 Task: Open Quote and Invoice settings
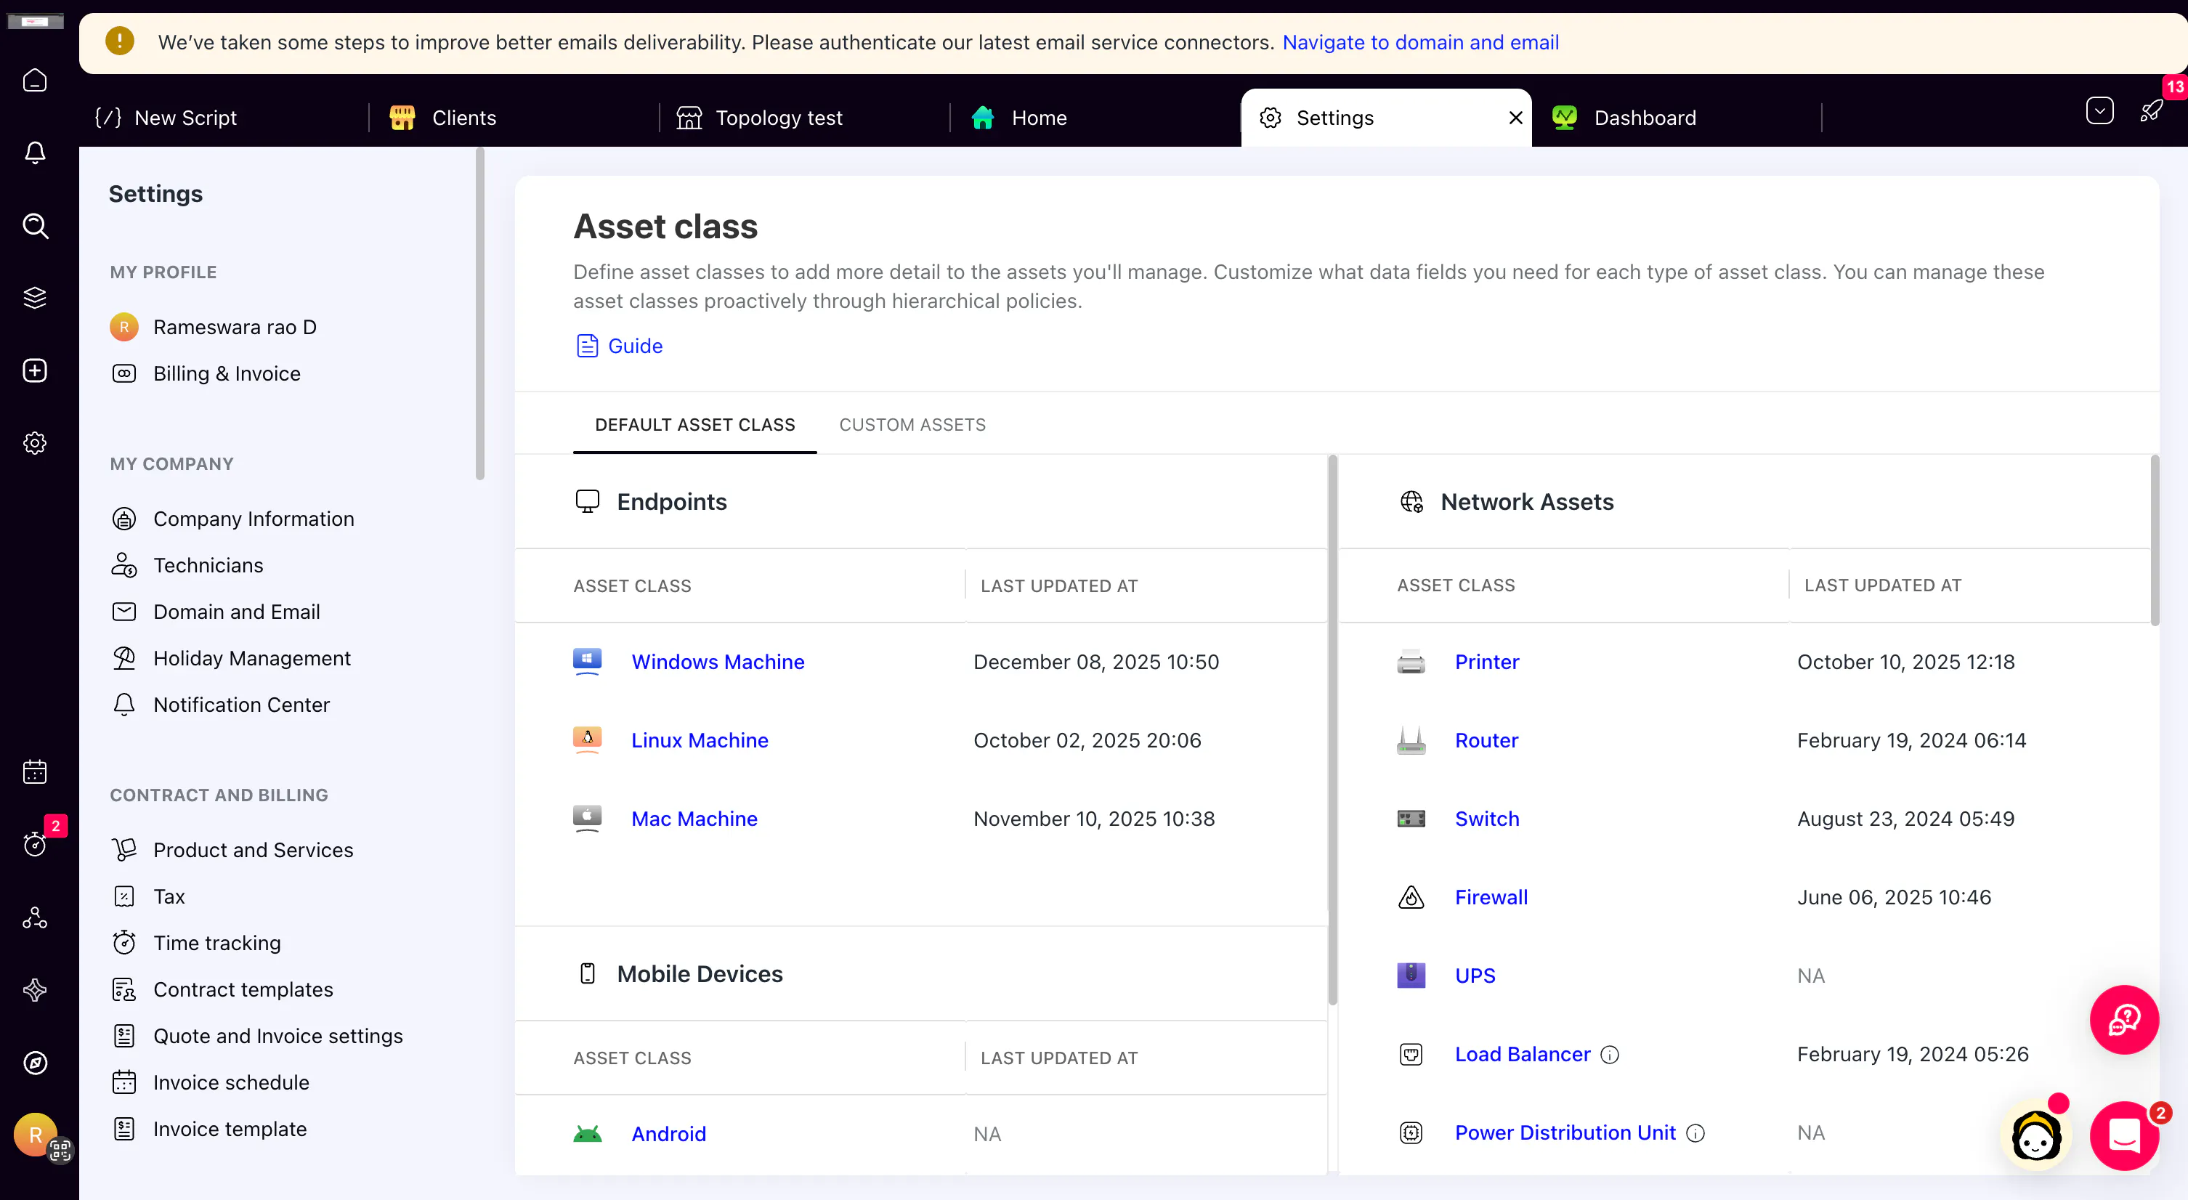pyautogui.click(x=277, y=1036)
